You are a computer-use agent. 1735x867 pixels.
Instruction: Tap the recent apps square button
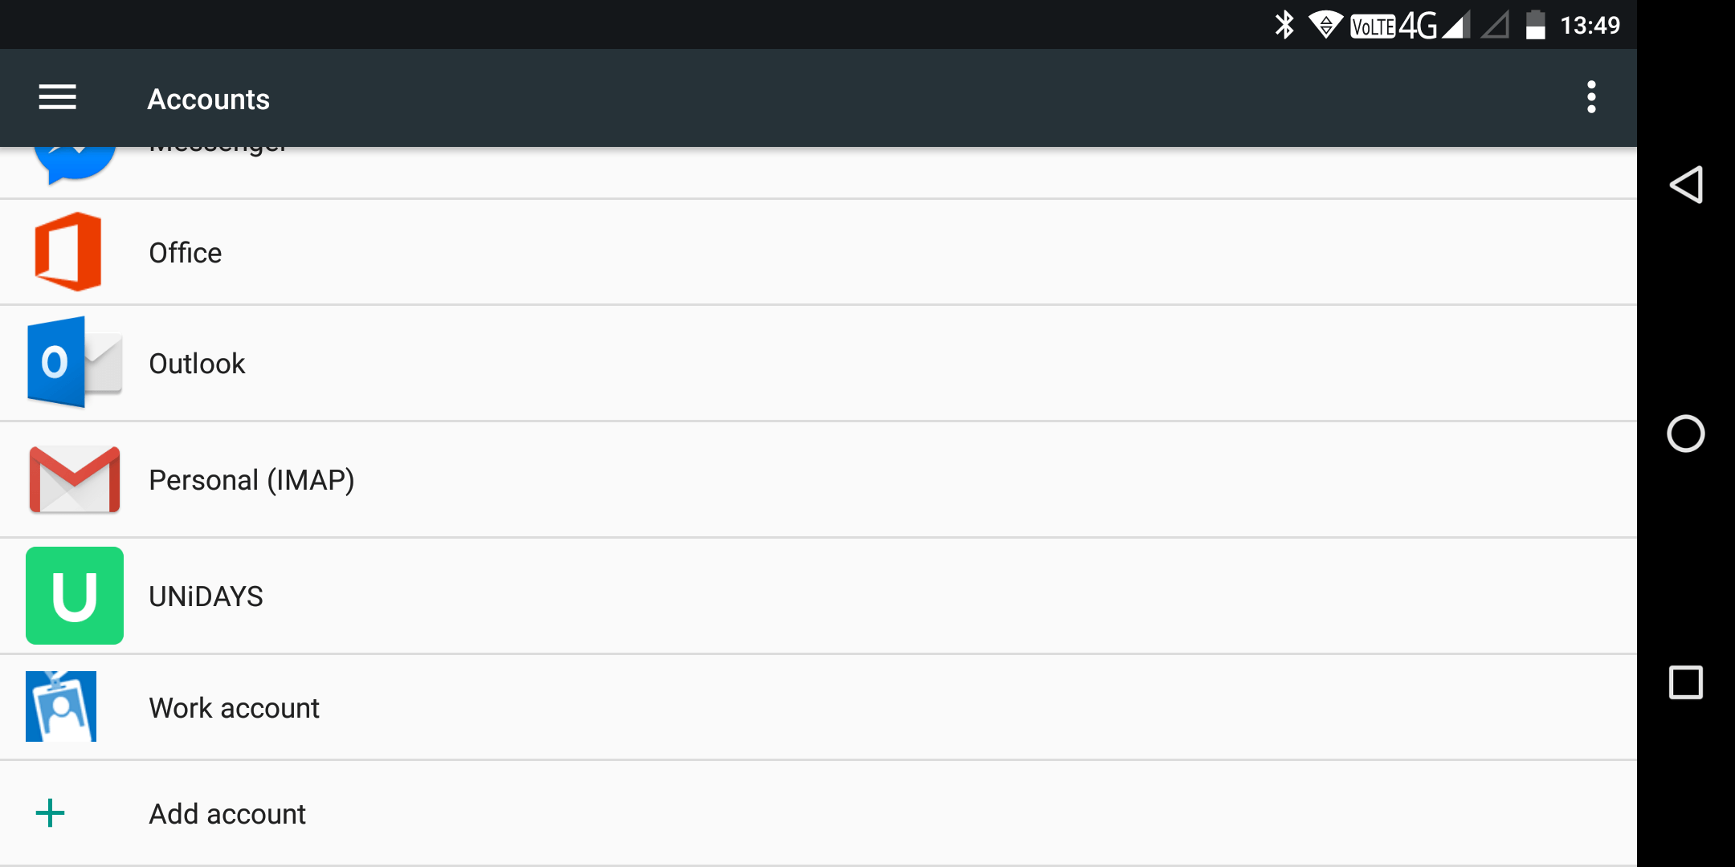coord(1686,682)
